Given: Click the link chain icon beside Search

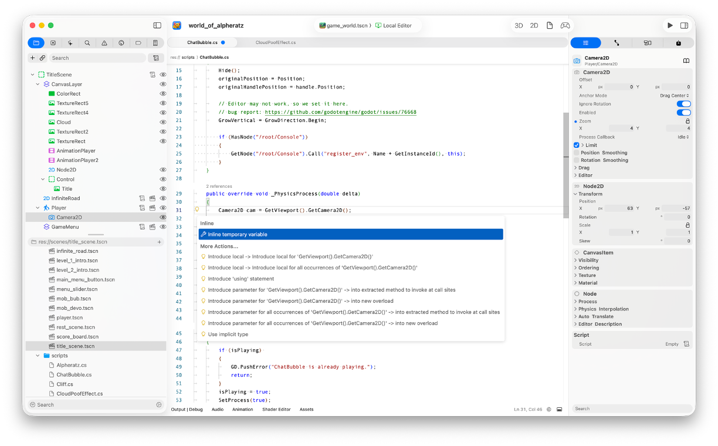Looking at the screenshot, I should [42, 58].
